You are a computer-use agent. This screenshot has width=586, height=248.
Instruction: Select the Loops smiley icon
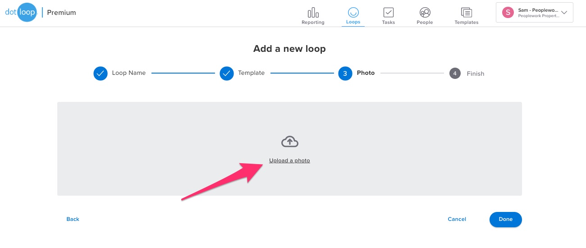point(353,12)
